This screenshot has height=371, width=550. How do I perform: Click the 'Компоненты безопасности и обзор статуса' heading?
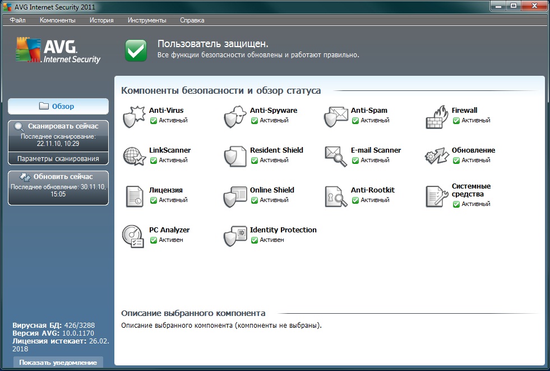(x=221, y=90)
